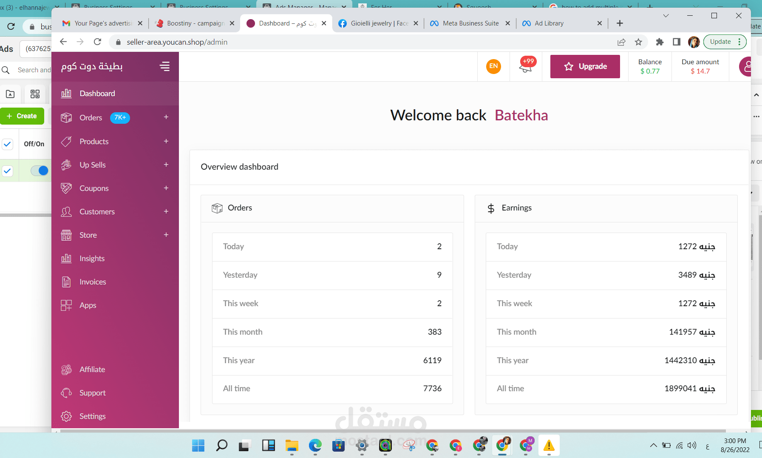
Task: Click the All time orders value 7736
Action: pyautogui.click(x=432, y=388)
